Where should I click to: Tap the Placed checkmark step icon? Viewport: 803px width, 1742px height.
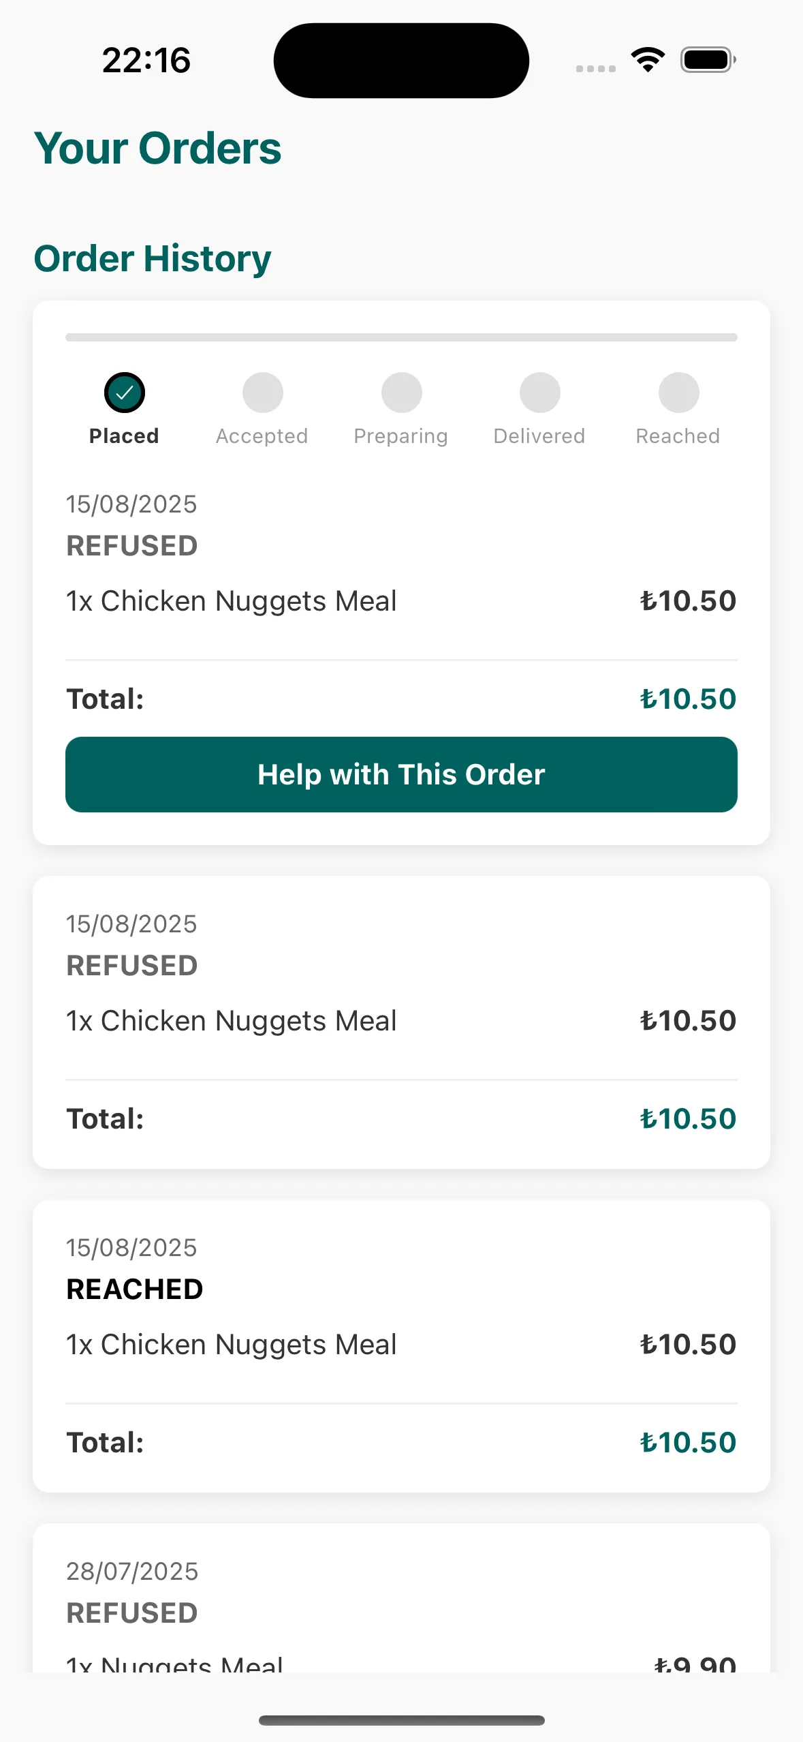click(x=124, y=393)
